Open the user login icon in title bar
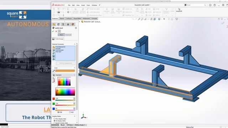The width and height of the screenshot is (228, 128). (x=210, y=5)
